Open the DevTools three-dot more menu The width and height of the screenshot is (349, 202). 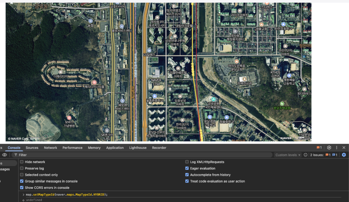[x=336, y=148]
